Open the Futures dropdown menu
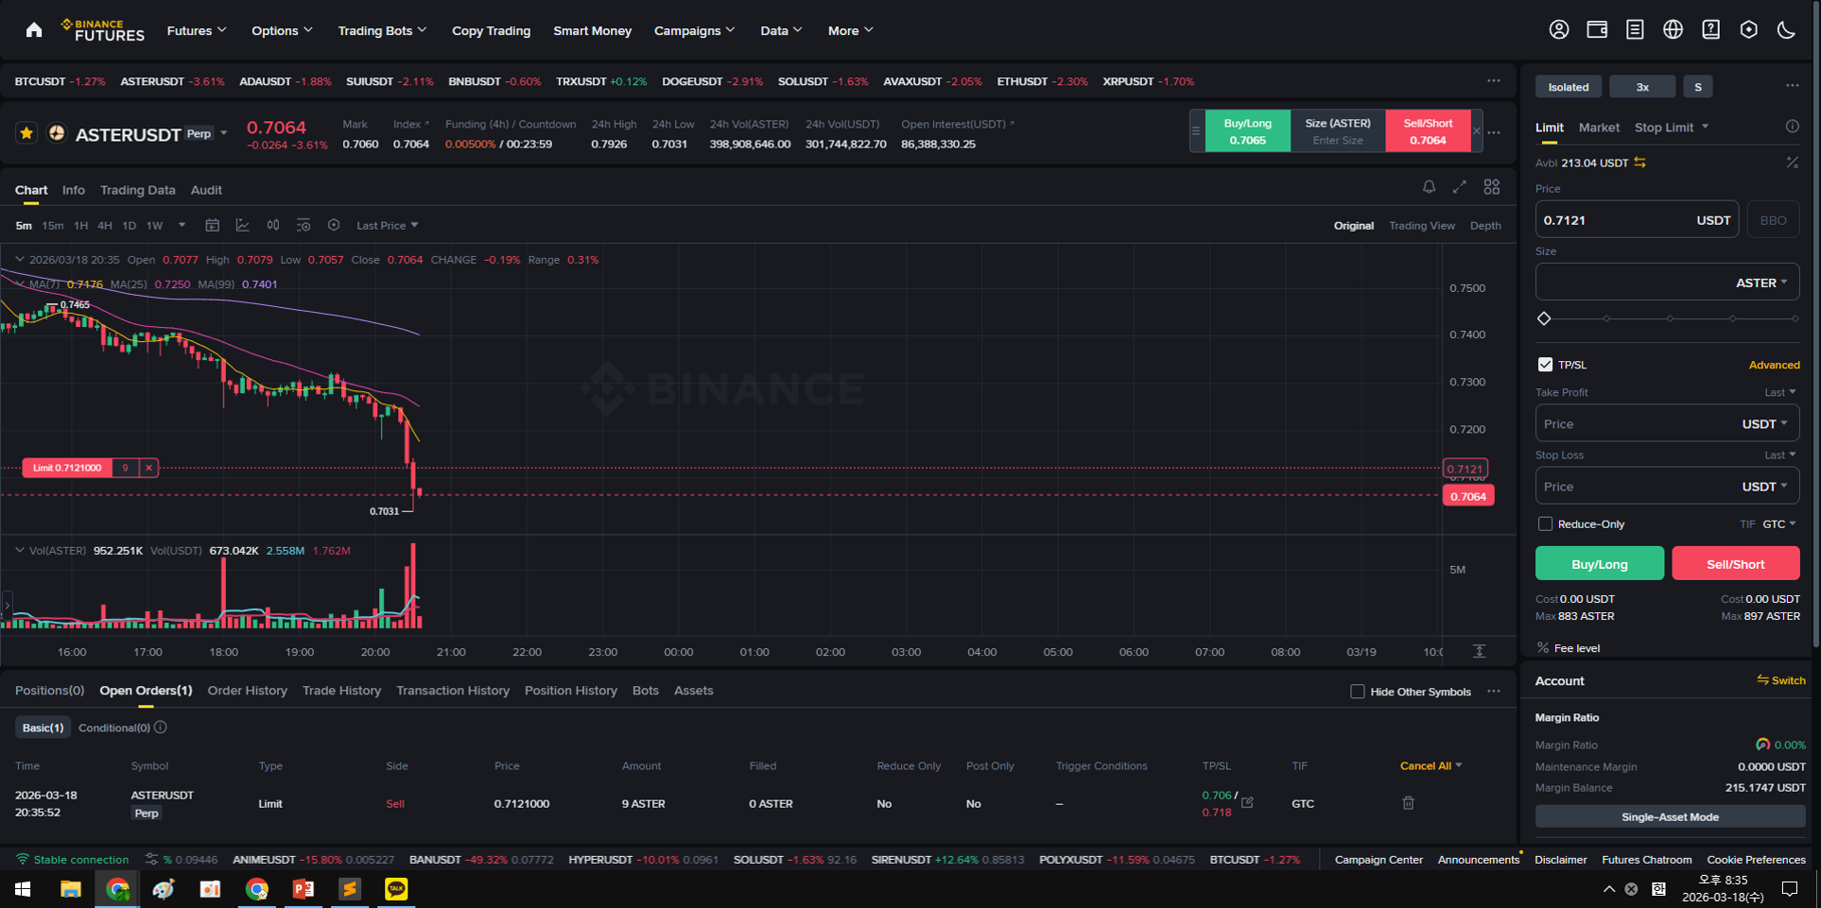Image resolution: width=1821 pixels, height=908 pixels. (197, 30)
